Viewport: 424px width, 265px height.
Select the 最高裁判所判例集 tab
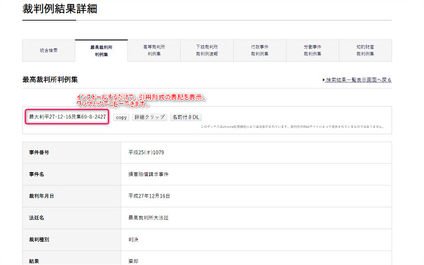(101, 50)
